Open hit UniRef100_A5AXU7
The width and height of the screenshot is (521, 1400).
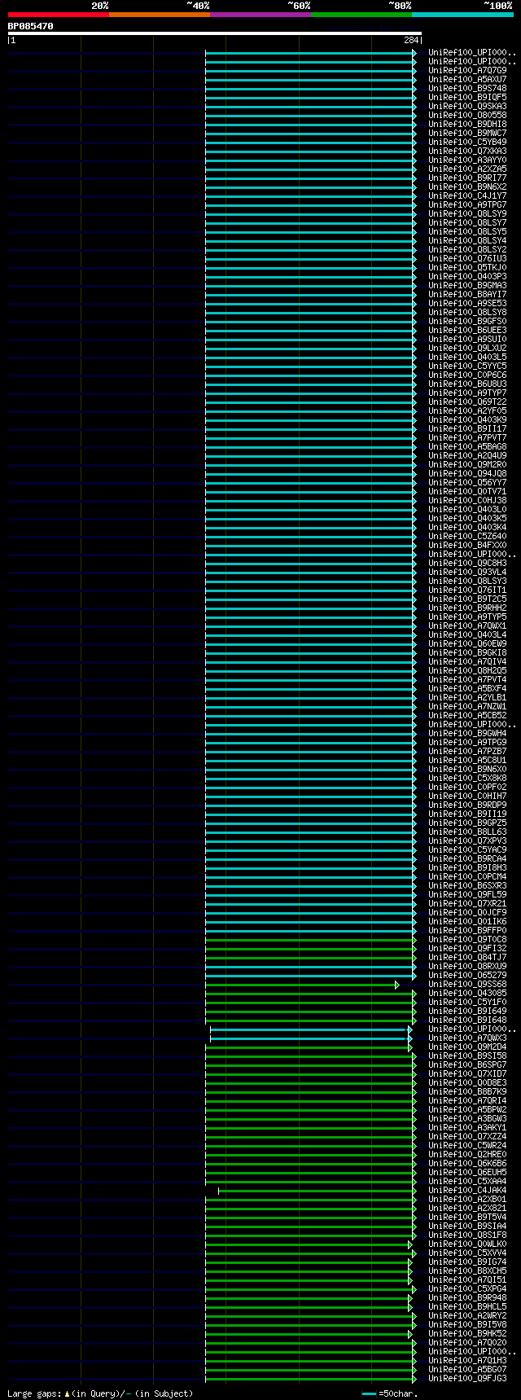pos(467,80)
